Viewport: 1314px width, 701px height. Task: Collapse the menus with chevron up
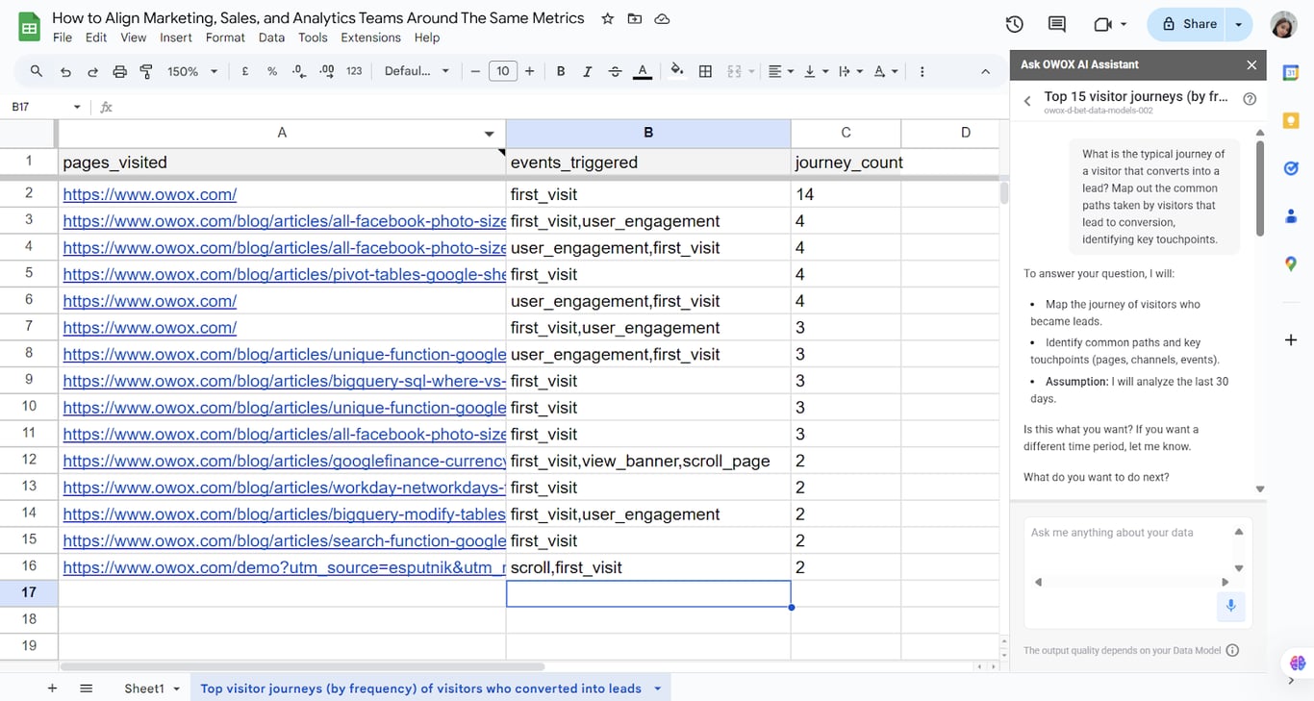click(x=985, y=71)
